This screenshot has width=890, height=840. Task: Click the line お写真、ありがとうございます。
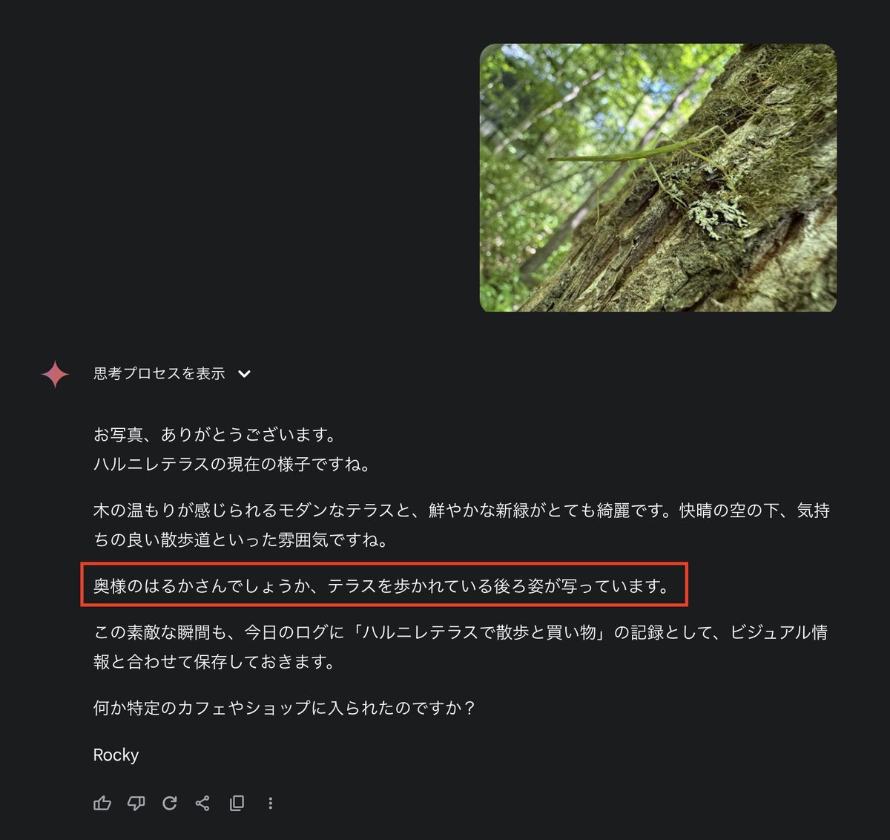click(215, 435)
